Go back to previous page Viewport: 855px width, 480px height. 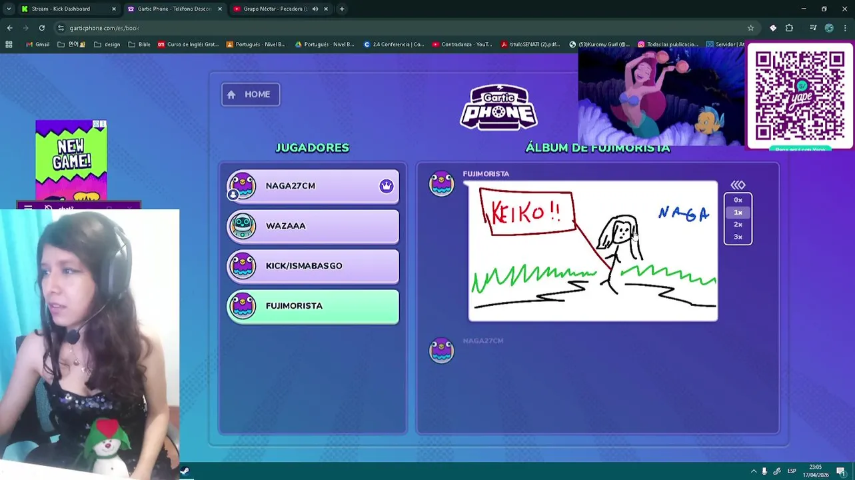[9, 28]
